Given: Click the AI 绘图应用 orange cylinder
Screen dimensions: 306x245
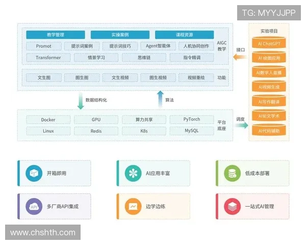Looking at the screenshot, I should (269, 57).
